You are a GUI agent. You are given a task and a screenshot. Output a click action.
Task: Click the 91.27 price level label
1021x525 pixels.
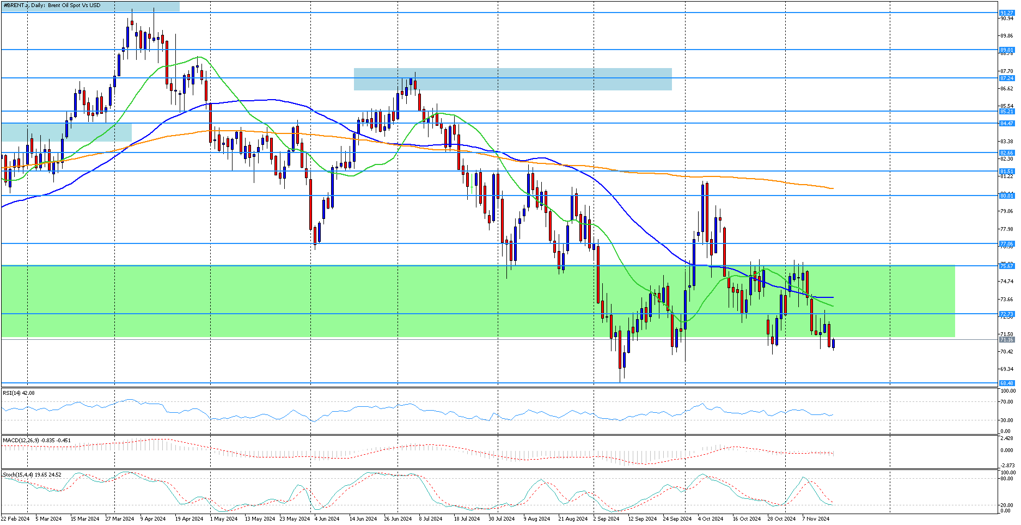(1006, 13)
